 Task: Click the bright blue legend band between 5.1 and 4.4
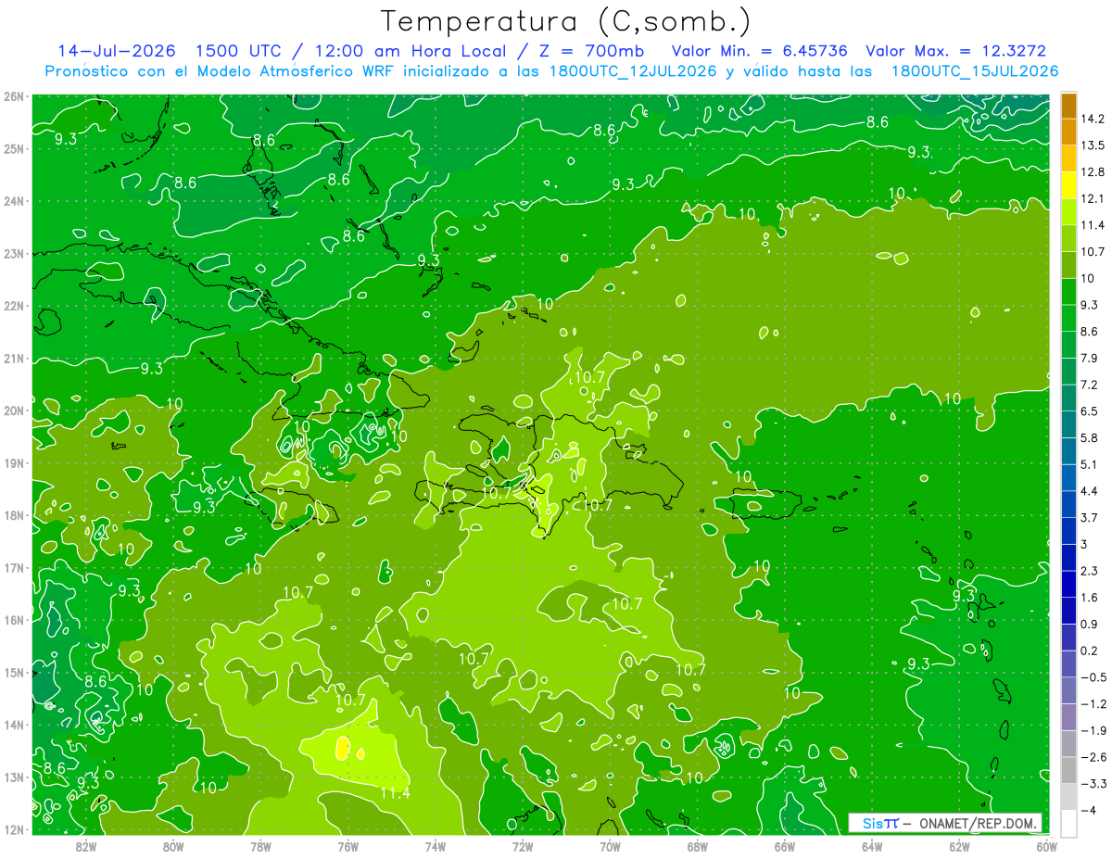(x=1068, y=478)
